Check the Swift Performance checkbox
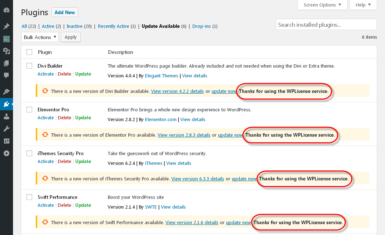Viewport: 385px width, 235px height. click(x=29, y=197)
